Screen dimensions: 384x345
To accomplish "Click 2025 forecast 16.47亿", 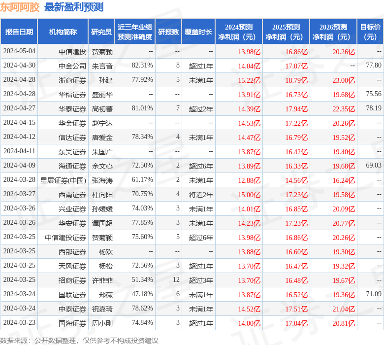I will click(296, 266).
